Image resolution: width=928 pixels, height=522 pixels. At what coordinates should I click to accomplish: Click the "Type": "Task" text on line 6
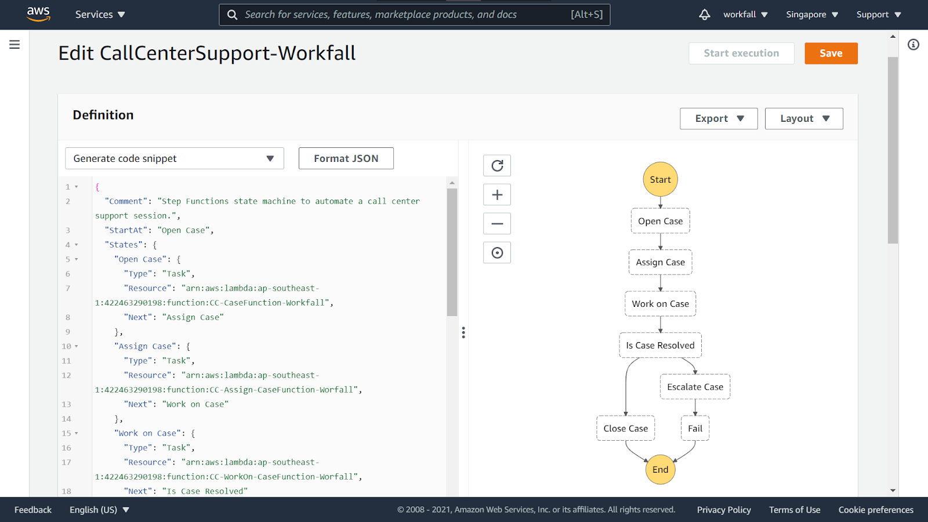click(157, 274)
